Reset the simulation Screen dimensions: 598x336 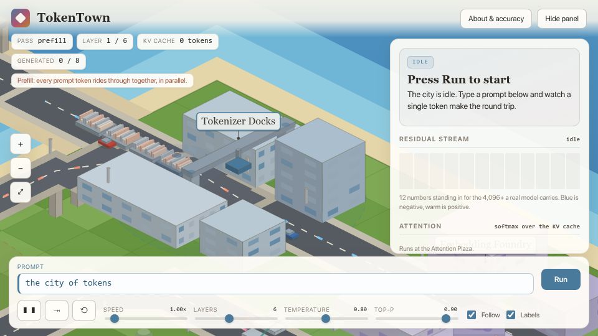click(84, 310)
